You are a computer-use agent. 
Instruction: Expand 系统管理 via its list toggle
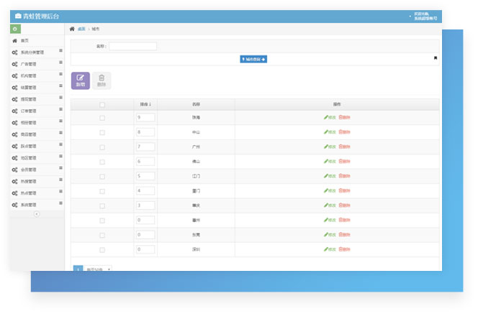point(60,203)
